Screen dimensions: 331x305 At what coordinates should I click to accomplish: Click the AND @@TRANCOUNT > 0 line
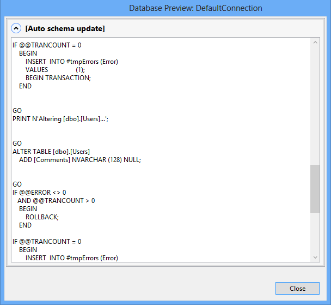tap(56, 200)
